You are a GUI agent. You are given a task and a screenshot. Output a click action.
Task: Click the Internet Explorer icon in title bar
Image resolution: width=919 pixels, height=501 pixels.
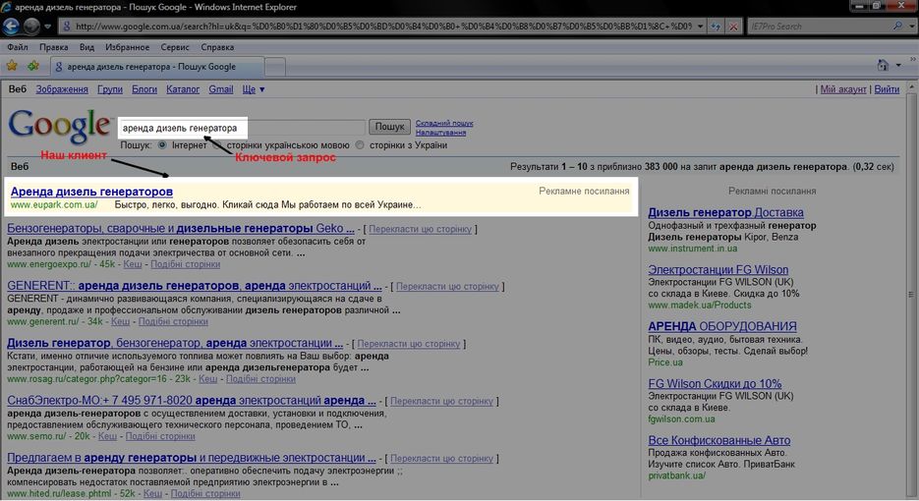tap(6, 7)
